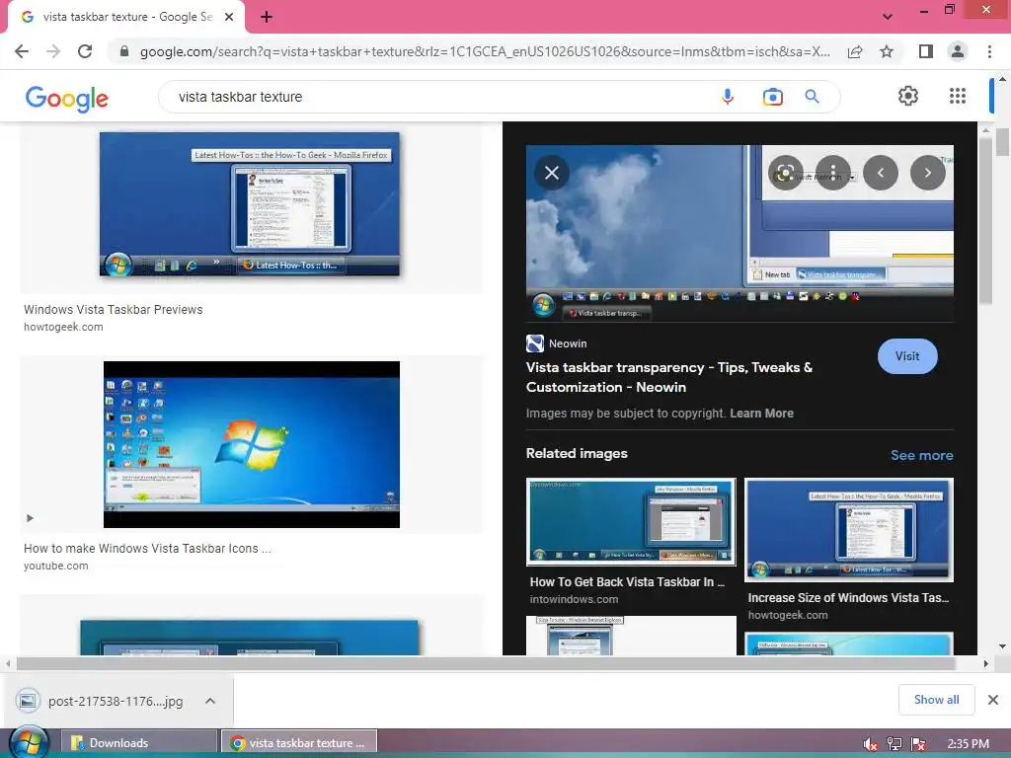Open image preview more options
This screenshot has height=758, width=1011.
(x=833, y=173)
